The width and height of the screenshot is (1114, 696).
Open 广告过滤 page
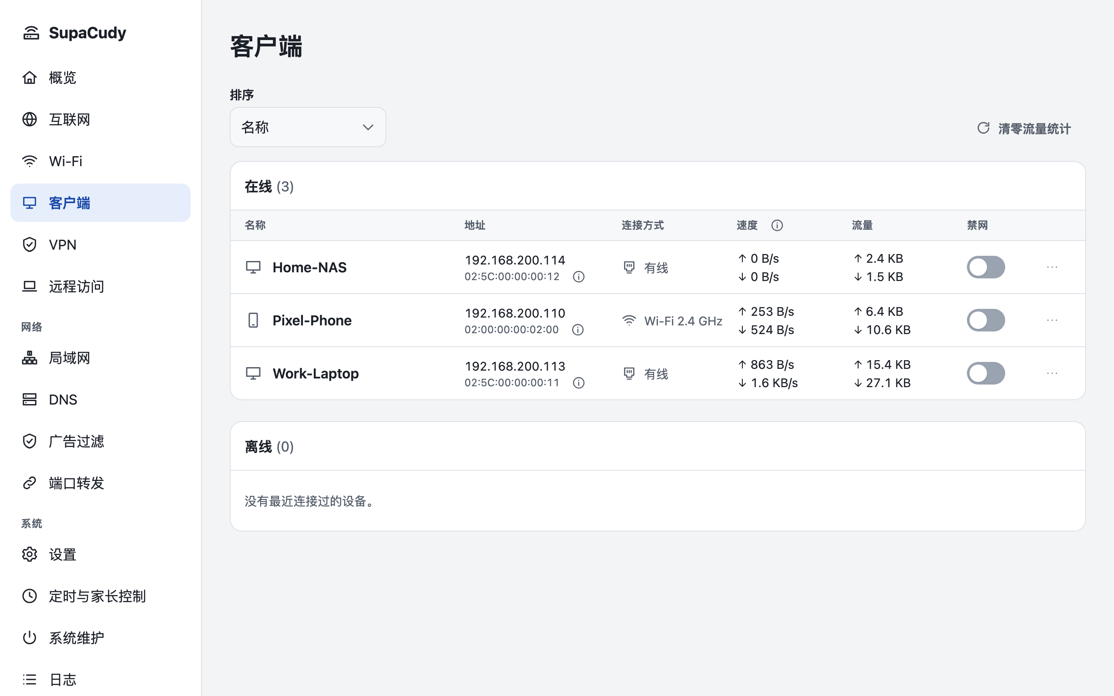pos(101,441)
